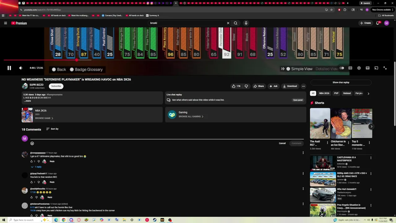The width and height of the screenshot is (396, 223).
Task: Select All filter chip
Action: point(313,93)
